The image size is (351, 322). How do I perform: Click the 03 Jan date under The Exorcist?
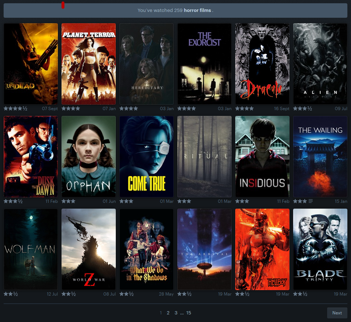coord(225,109)
